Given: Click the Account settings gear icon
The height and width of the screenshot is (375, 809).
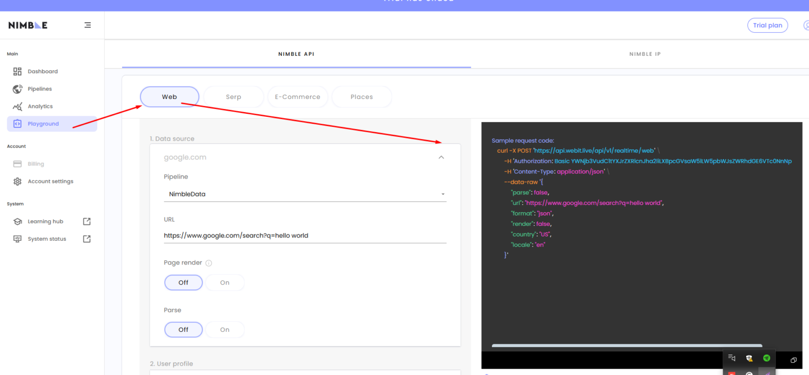Looking at the screenshot, I should (17, 182).
